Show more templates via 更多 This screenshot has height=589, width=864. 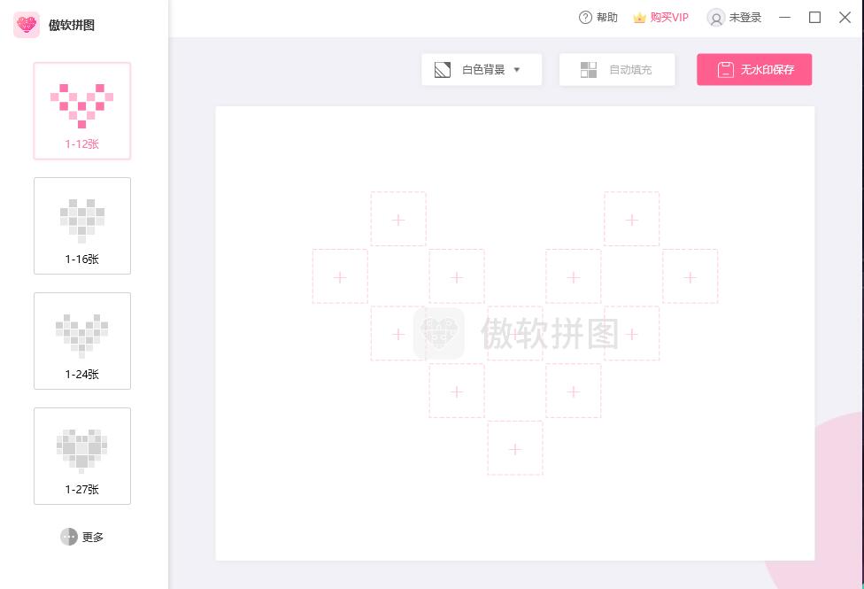82,537
